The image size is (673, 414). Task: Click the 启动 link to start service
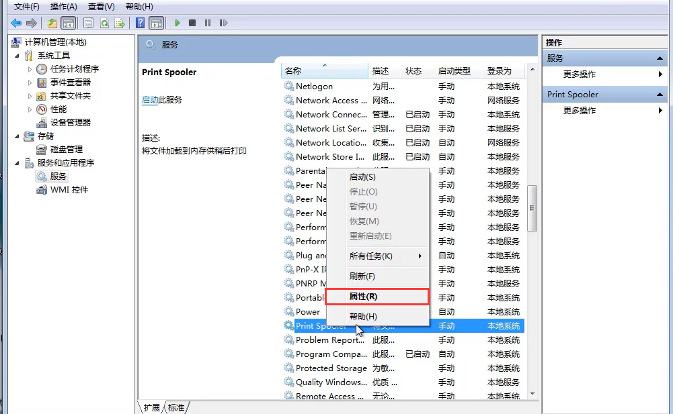[150, 100]
